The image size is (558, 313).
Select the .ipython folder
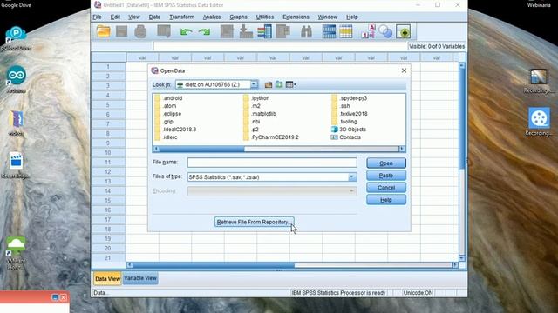256,98
